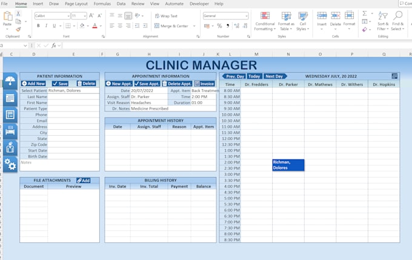Image resolution: width=412 pixels, height=260 pixels.
Task: Click the insert function fx icon
Action: tap(53, 45)
